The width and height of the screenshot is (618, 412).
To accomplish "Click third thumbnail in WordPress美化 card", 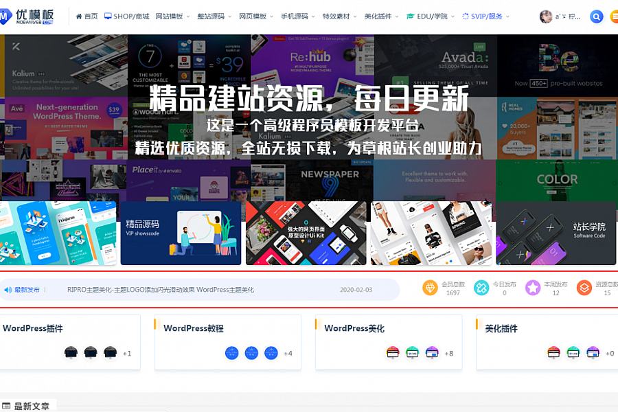I will pos(432,353).
